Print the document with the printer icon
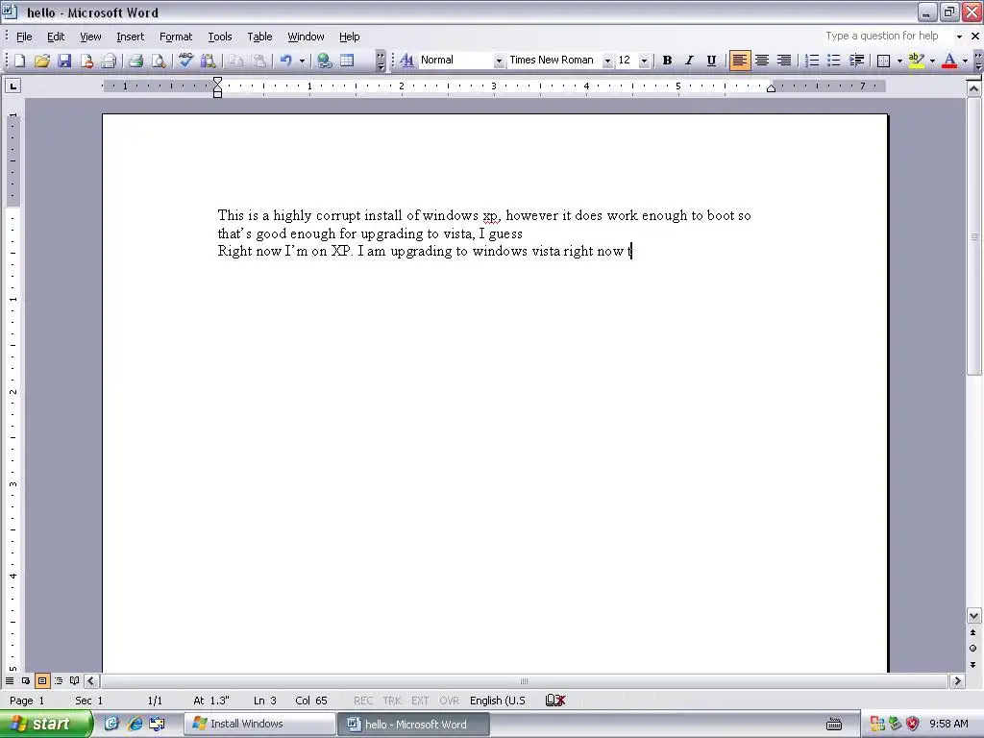 coord(136,61)
